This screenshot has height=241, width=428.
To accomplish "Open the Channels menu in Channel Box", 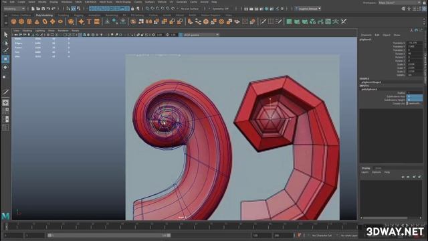I will coord(366,35).
